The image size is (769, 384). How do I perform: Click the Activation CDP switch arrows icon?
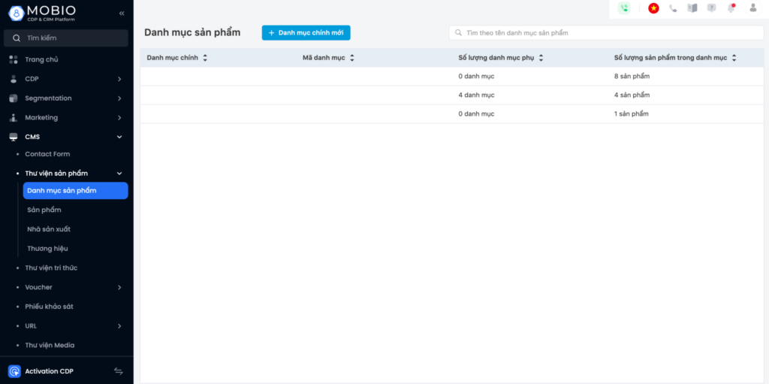coord(118,371)
